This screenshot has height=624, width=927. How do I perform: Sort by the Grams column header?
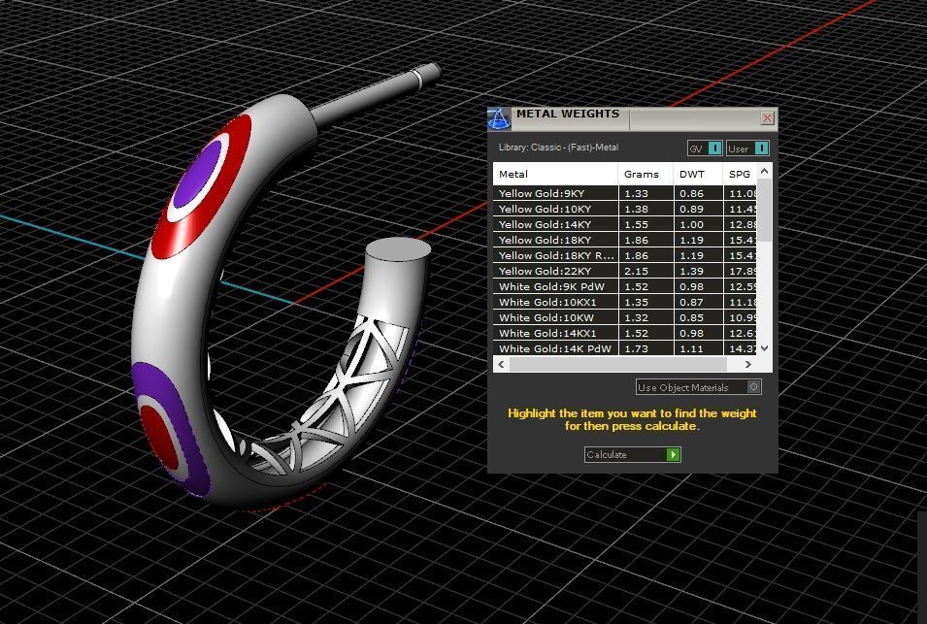pyautogui.click(x=646, y=174)
